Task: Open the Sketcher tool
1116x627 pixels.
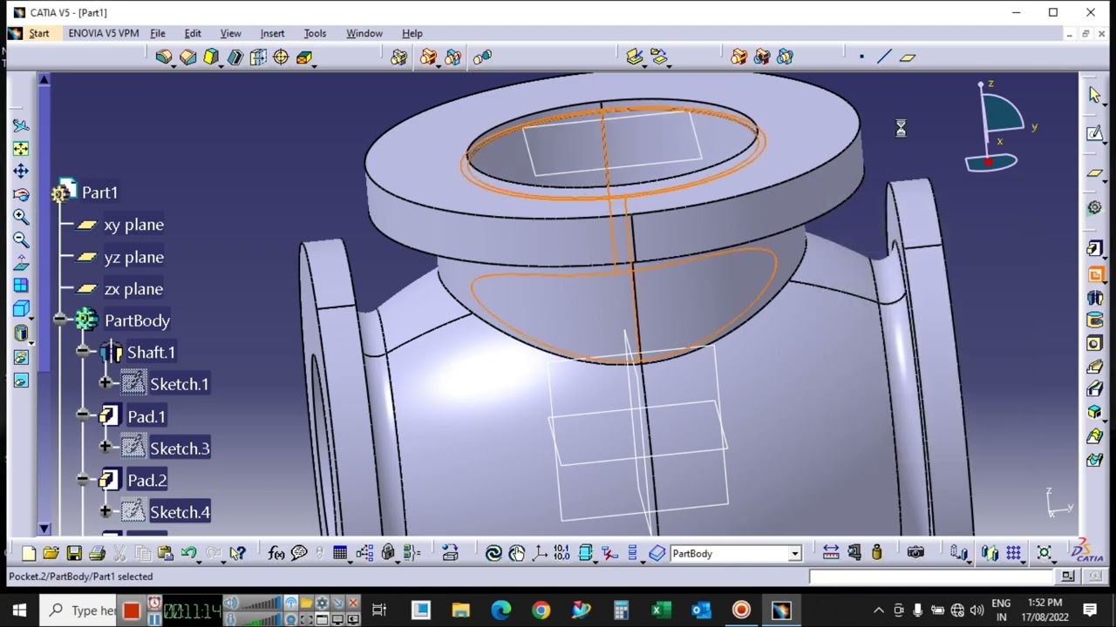Action: (1095, 133)
